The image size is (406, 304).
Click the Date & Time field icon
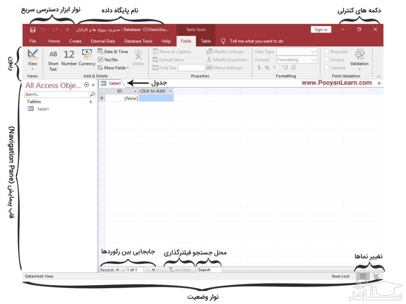101,51
